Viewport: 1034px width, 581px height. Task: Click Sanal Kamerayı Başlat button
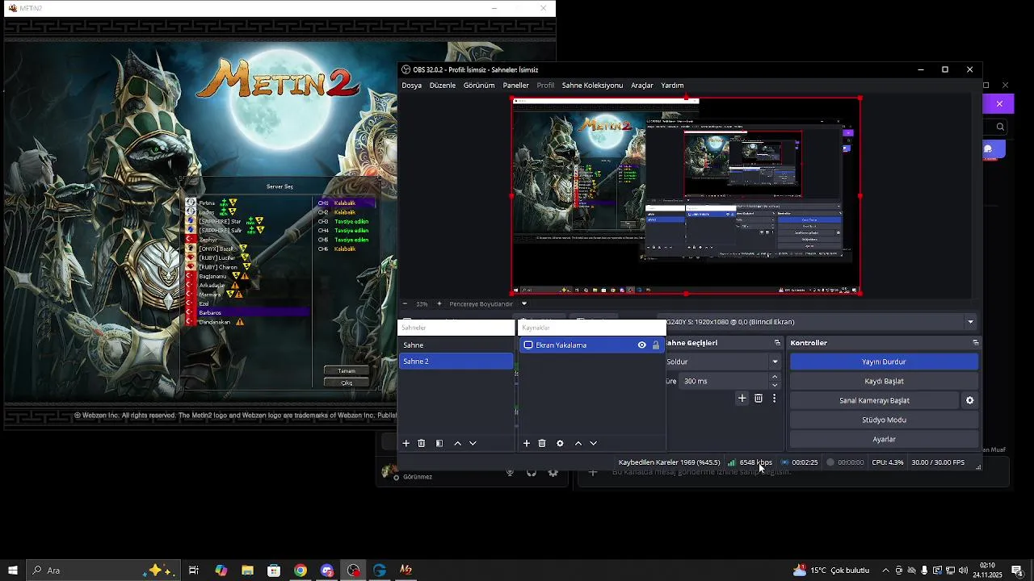click(874, 400)
